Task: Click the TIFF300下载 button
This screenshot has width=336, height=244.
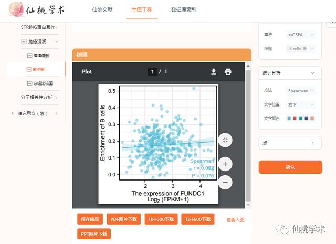Action: 161,219
